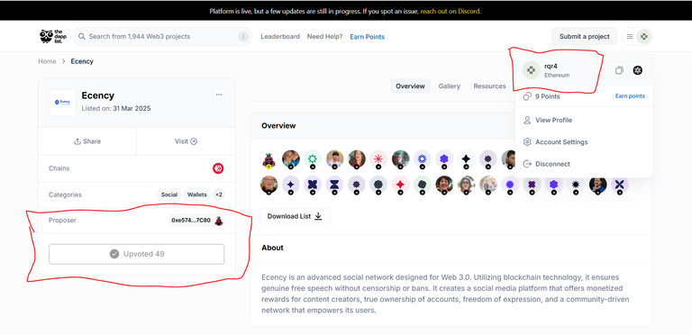
Task: Click the Account Settings gear icon
Action: pos(526,142)
